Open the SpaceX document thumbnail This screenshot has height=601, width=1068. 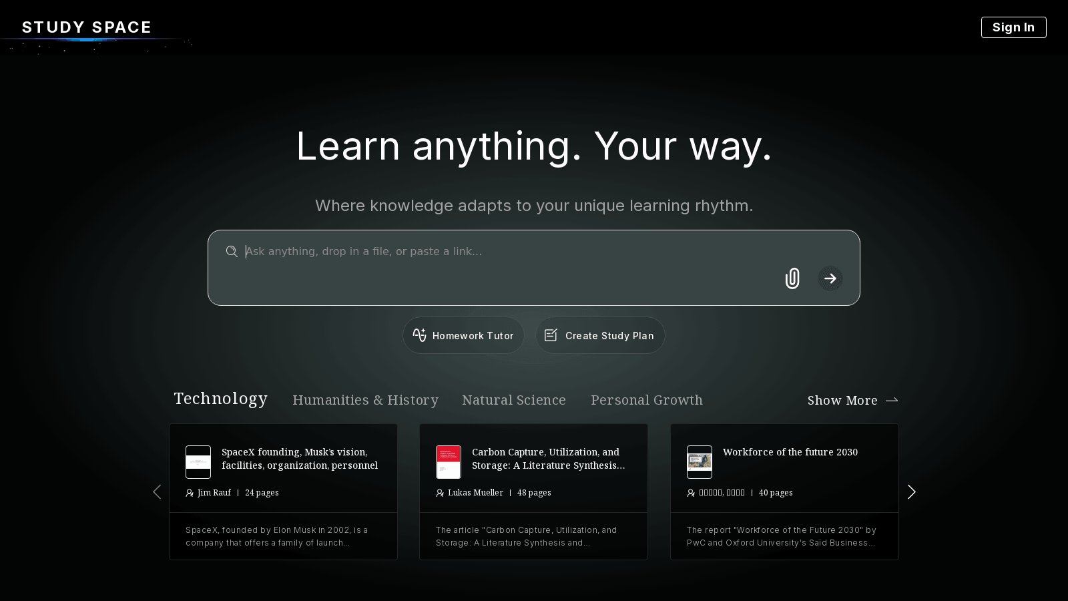(x=198, y=462)
